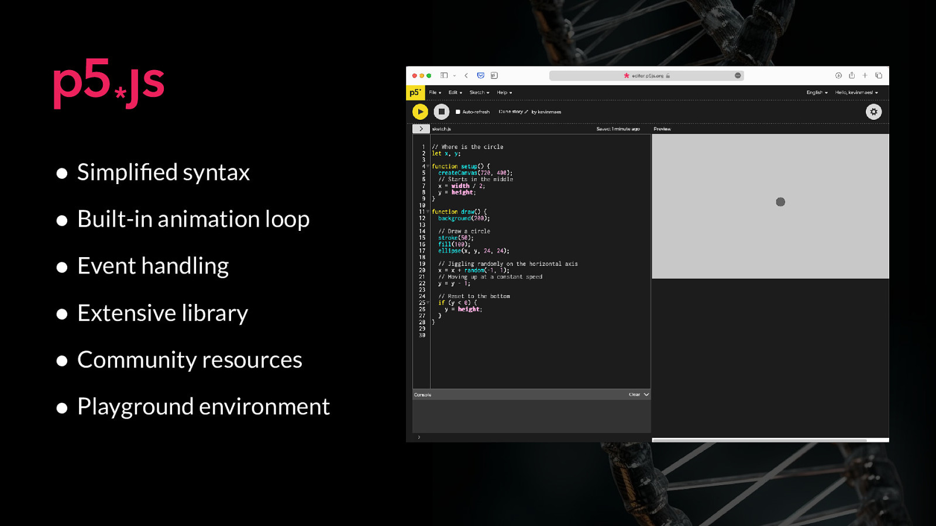Open Safari sidebar dropdown arrow
The width and height of the screenshot is (936, 526).
(x=454, y=75)
